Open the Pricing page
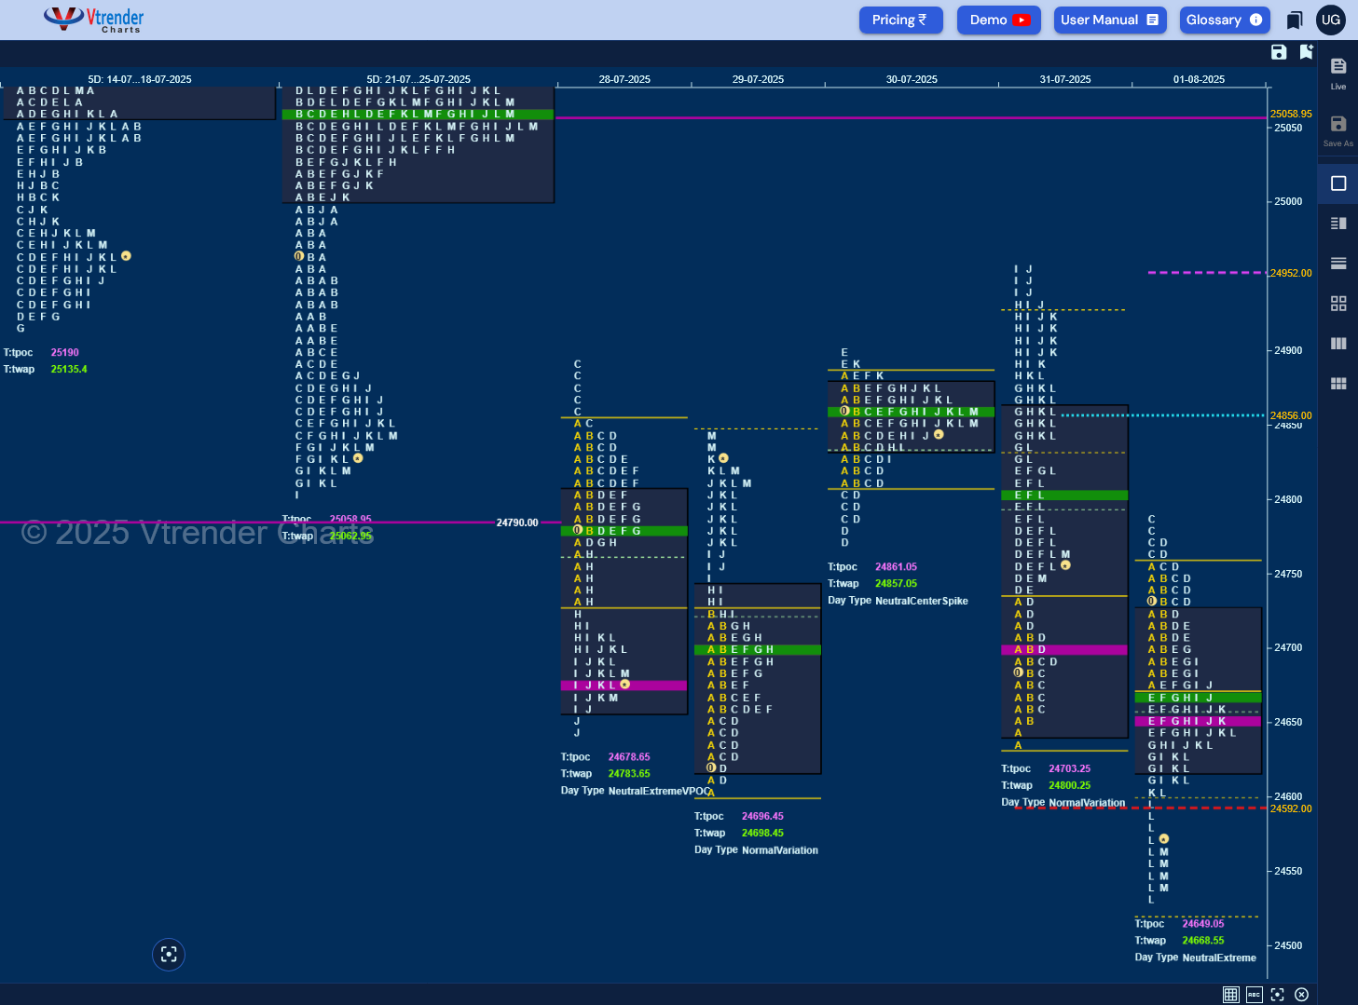The height and width of the screenshot is (1005, 1358). (x=900, y=20)
